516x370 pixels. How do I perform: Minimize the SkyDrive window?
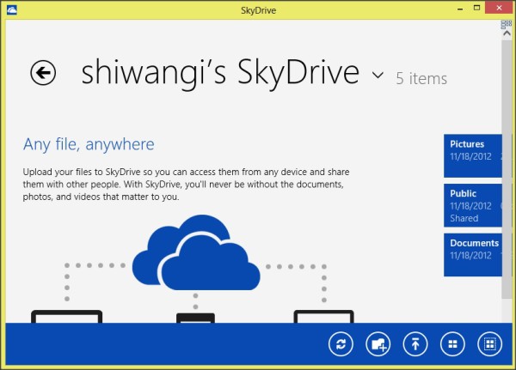click(x=460, y=9)
